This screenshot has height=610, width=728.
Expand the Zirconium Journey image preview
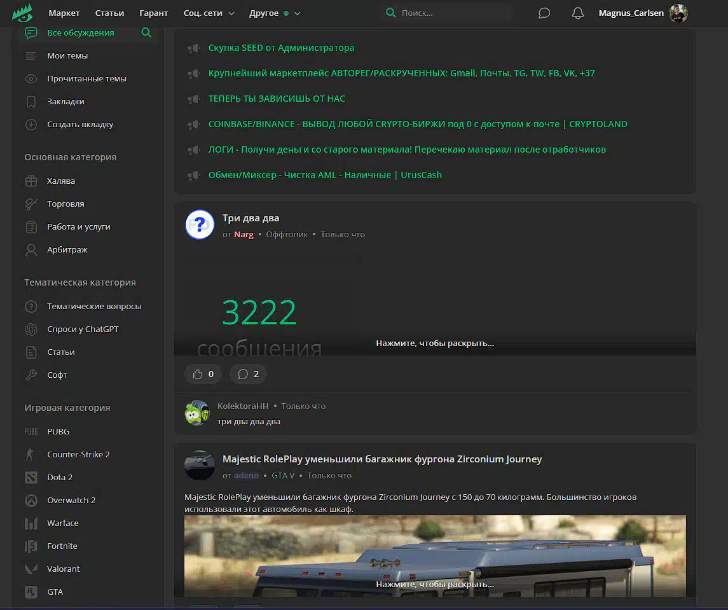point(435,585)
